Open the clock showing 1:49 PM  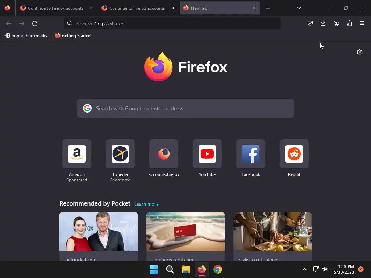pyautogui.click(x=344, y=269)
